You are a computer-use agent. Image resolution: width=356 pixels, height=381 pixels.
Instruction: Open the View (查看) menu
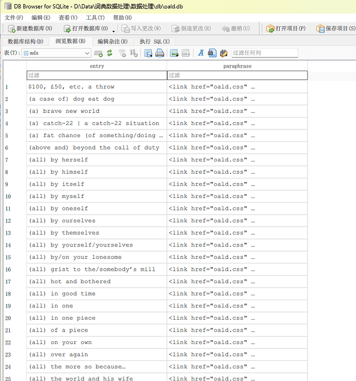coord(68,18)
